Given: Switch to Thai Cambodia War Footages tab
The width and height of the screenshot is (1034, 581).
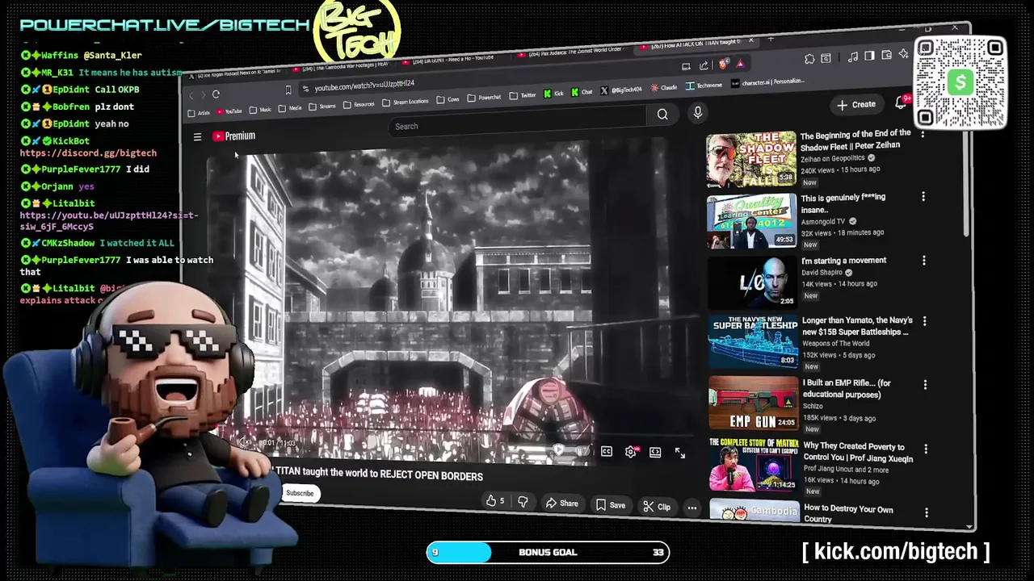Looking at the screenshot, I should pyautogui.click(x=340, y=69).
